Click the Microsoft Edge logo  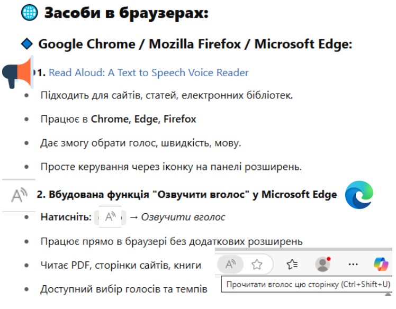[359, 195]
